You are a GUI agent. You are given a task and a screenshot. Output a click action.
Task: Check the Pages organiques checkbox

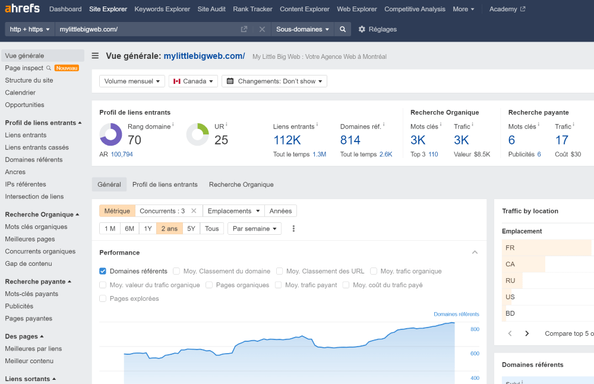209,285
